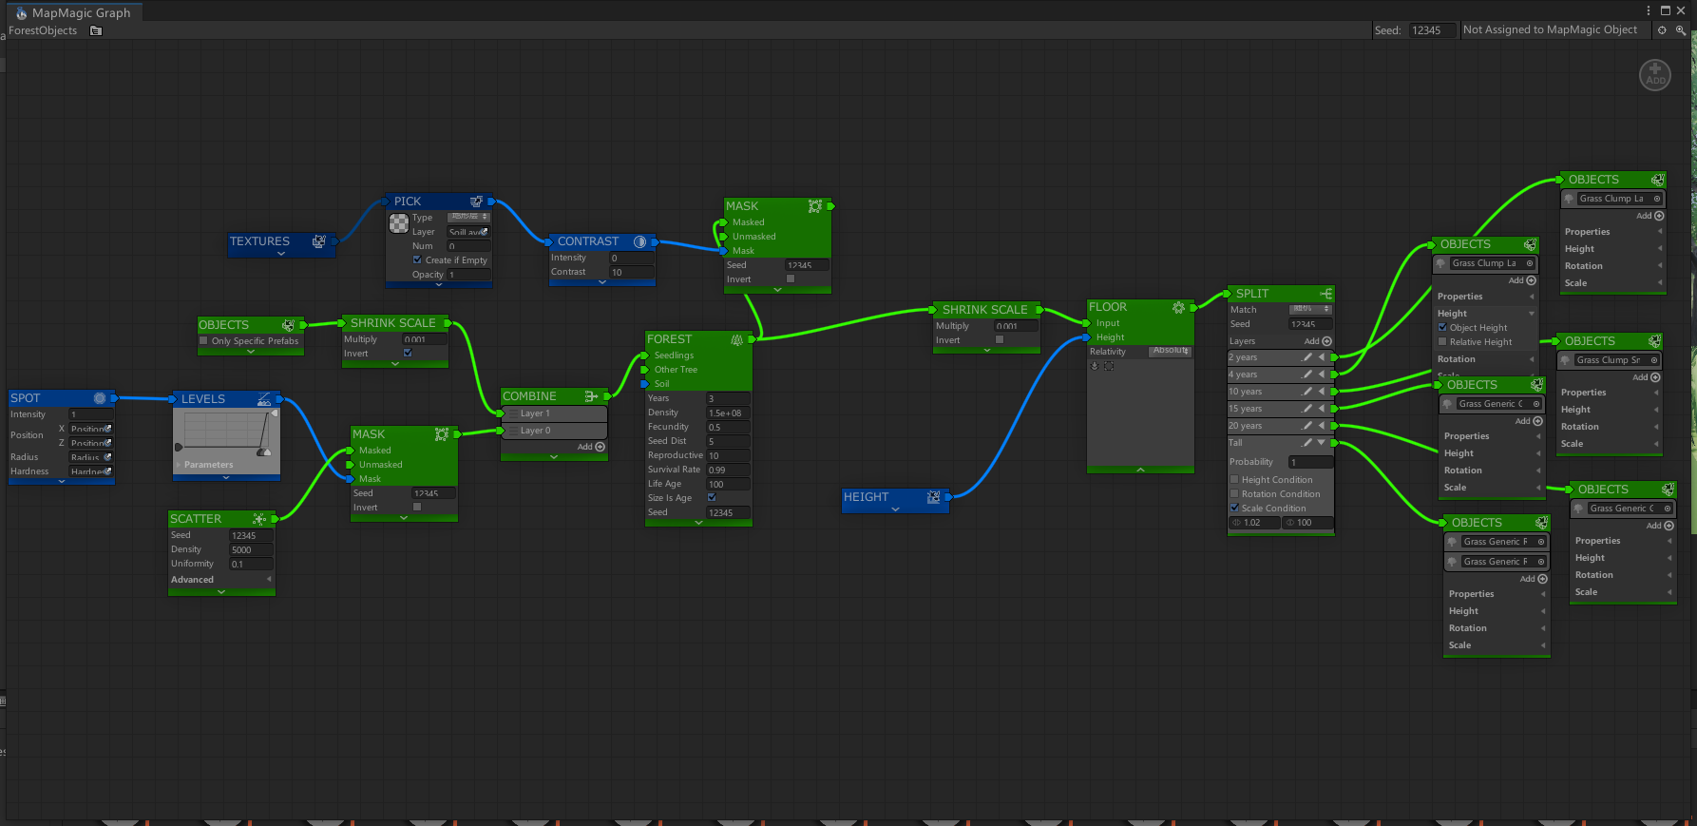Toggle Invert in the top MASK node
Viewport: 1697px width, 826px height.
[x=791, y=279]
